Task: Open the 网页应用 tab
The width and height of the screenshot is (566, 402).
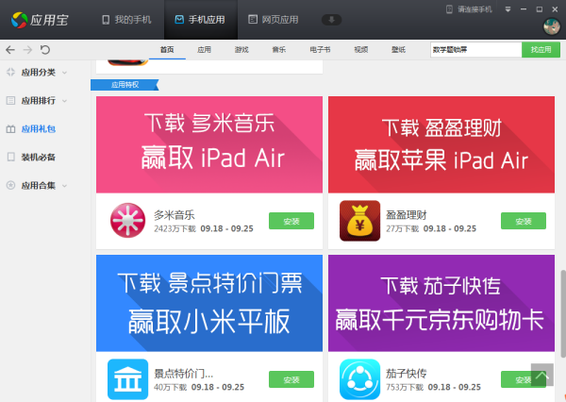Action: (x=274, y=20)
